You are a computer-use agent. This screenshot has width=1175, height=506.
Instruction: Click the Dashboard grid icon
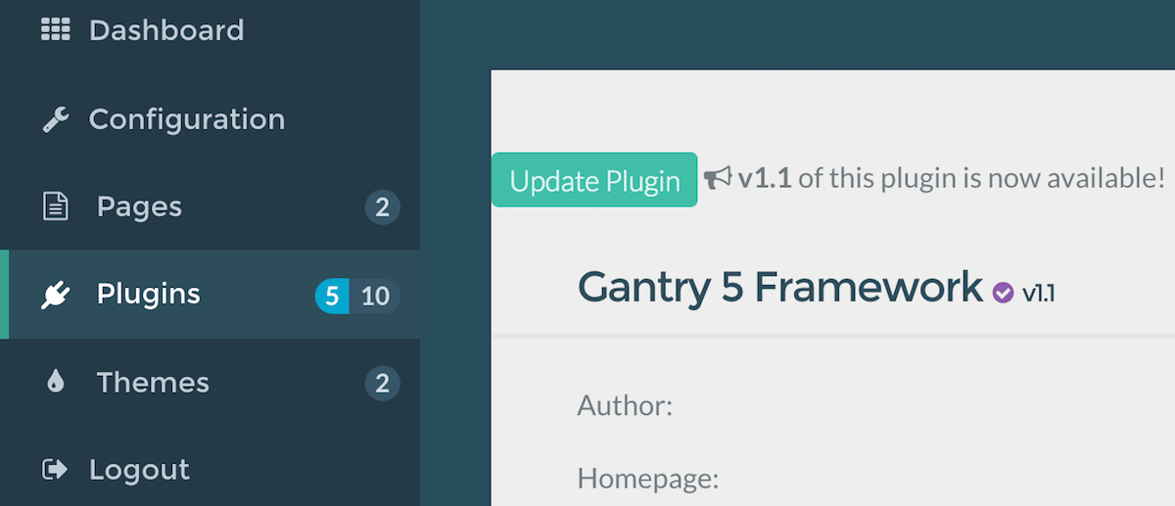pos(56,30)
